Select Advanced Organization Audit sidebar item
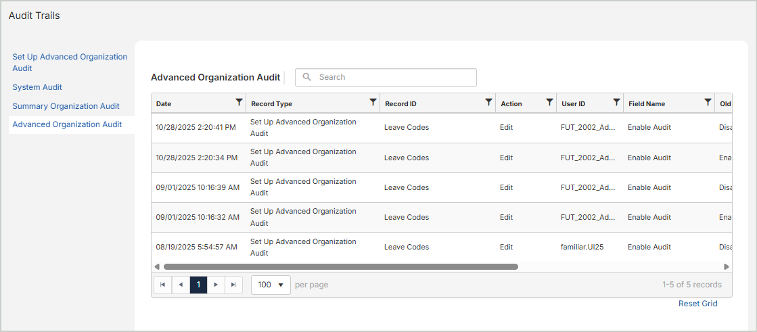 (x=67, y=124)
